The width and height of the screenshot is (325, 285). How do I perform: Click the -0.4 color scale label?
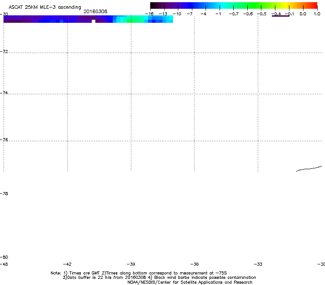276,14
